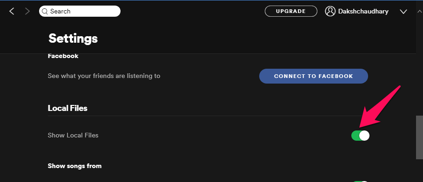This screenshot has width=423, height=182.
Task: Connect to Facebook using the blue button
Action: pyautogui.click(x=314, y=76)
